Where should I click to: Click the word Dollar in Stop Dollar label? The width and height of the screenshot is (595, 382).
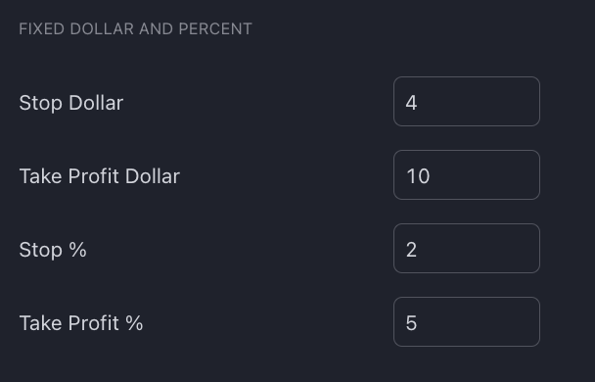tap(96, 103)
